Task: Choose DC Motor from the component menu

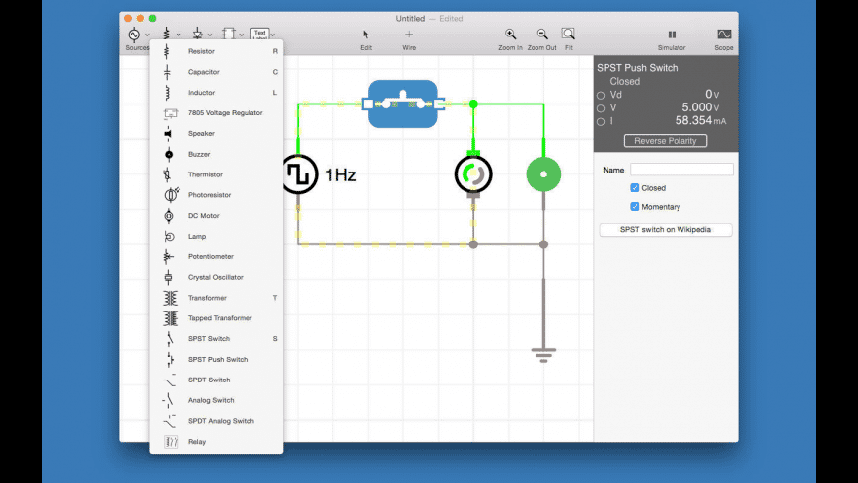Action: tap(203, 216)
